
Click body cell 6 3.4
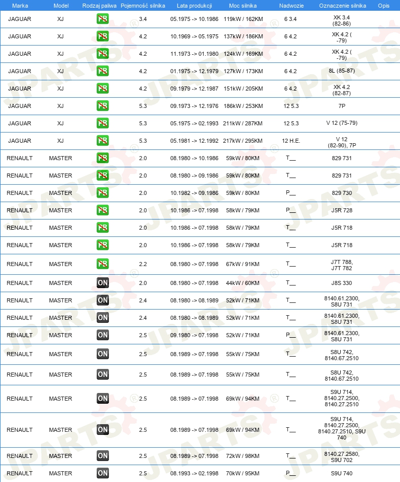coord(291,19)
